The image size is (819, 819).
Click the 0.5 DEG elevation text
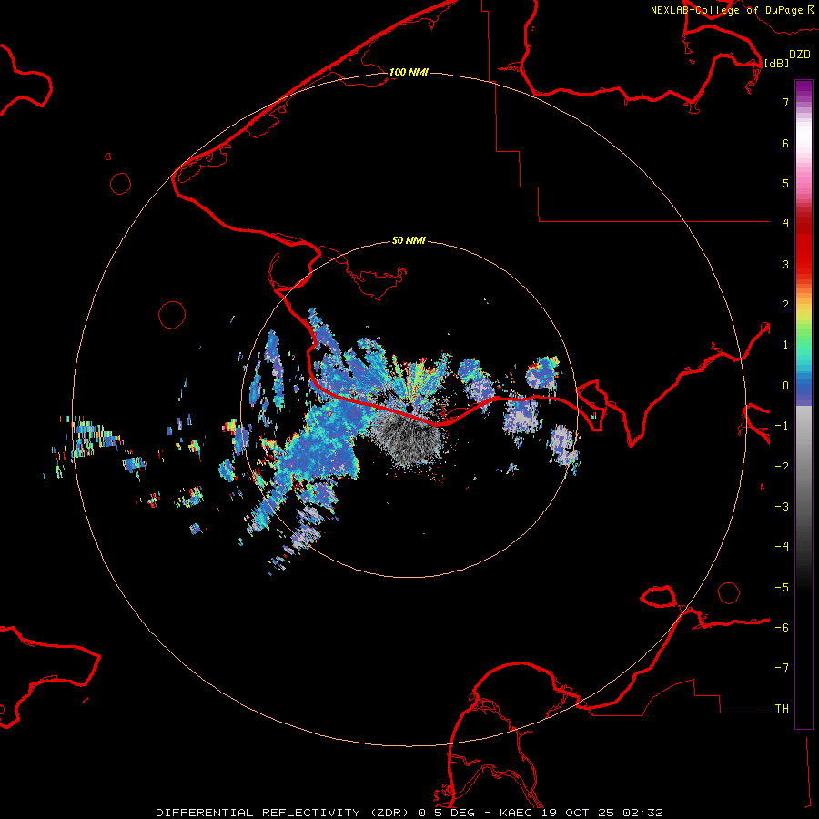coord(447,813)
